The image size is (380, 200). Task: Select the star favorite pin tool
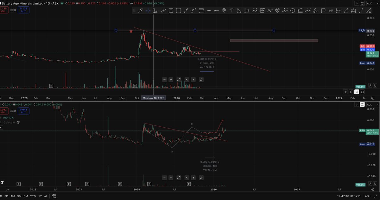tap(277, 10)
